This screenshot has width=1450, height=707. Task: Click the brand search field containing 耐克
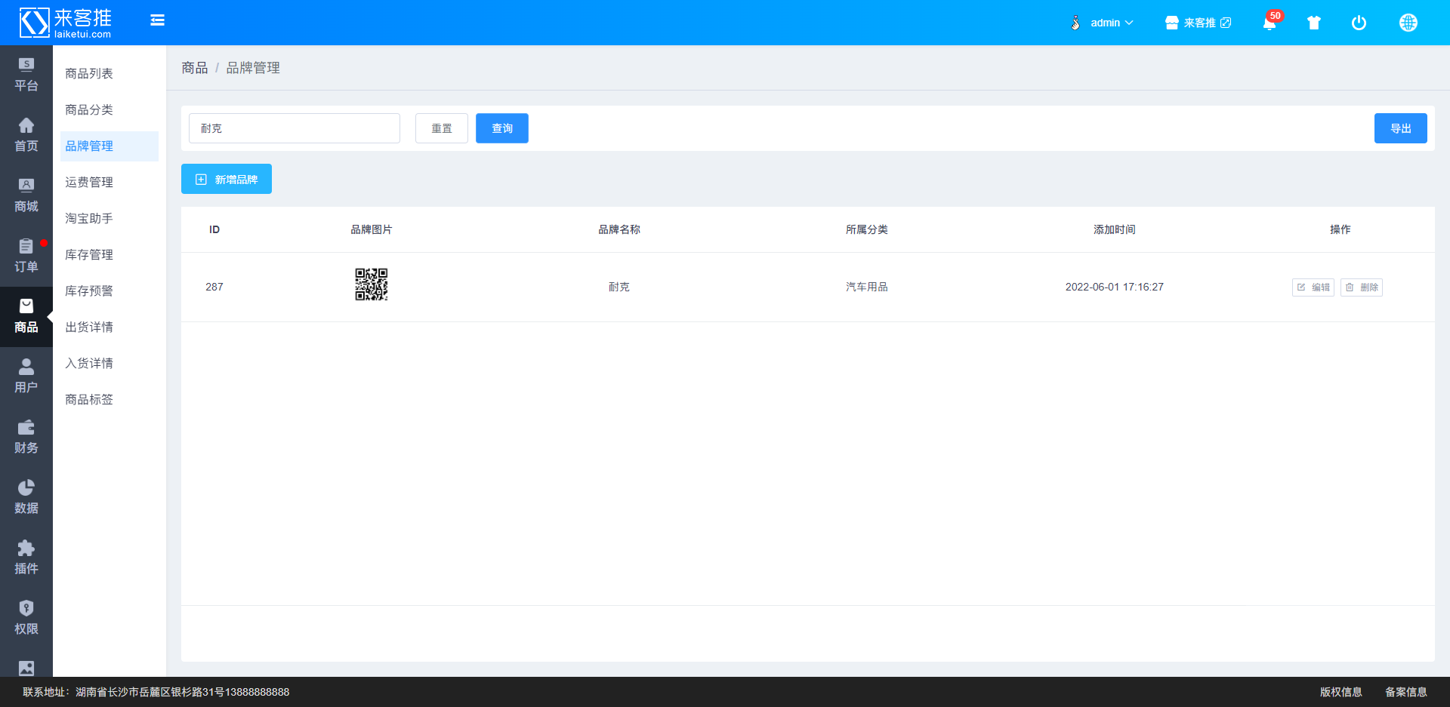coord(295,128)
